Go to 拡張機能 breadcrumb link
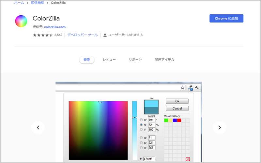The image size is (261, 163). pyautogui.click(x=38, y=3)
